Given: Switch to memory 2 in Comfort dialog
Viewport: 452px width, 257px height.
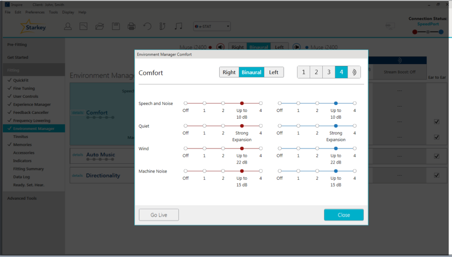Looking at the screenshot, I should pos(316,72).
